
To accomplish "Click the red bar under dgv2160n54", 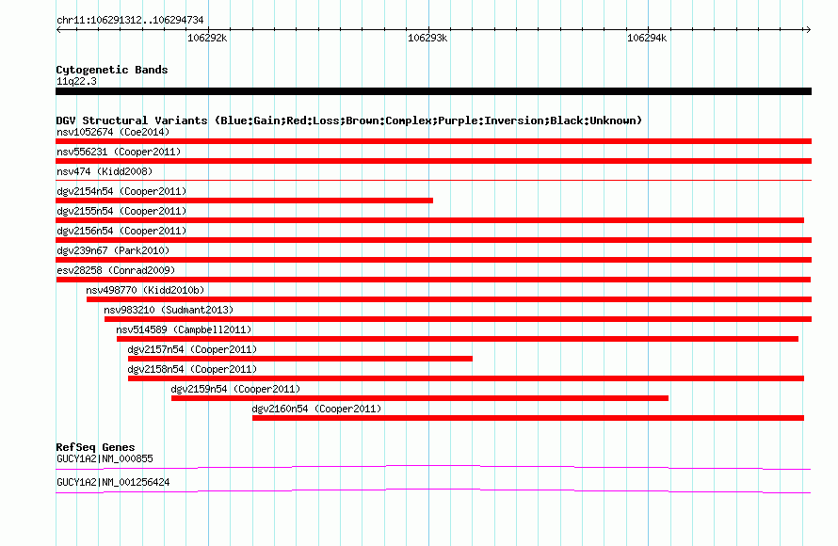I will [x=528, y=418].
